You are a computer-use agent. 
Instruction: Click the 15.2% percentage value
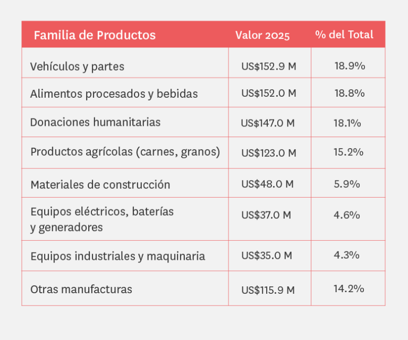click(x=348, y=152)
